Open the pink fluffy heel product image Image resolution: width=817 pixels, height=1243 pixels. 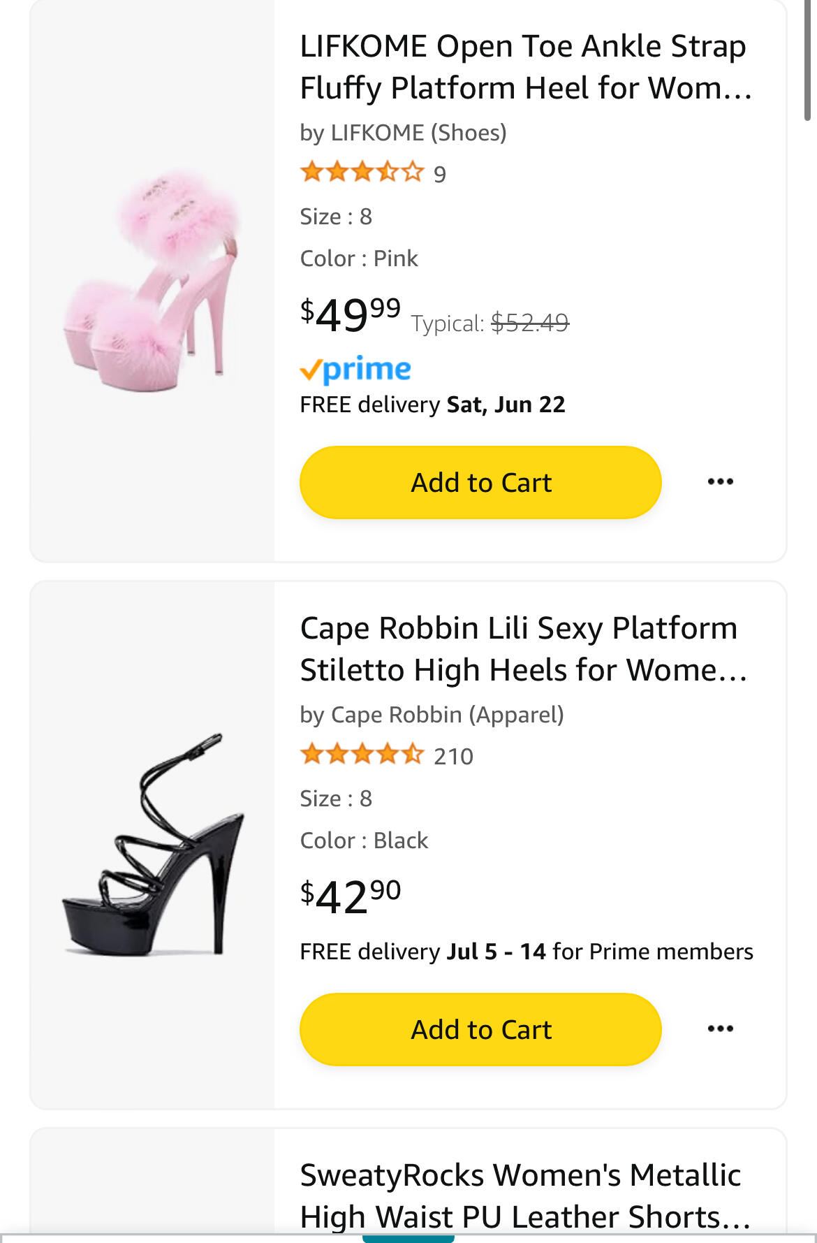(x=152, y=279)
